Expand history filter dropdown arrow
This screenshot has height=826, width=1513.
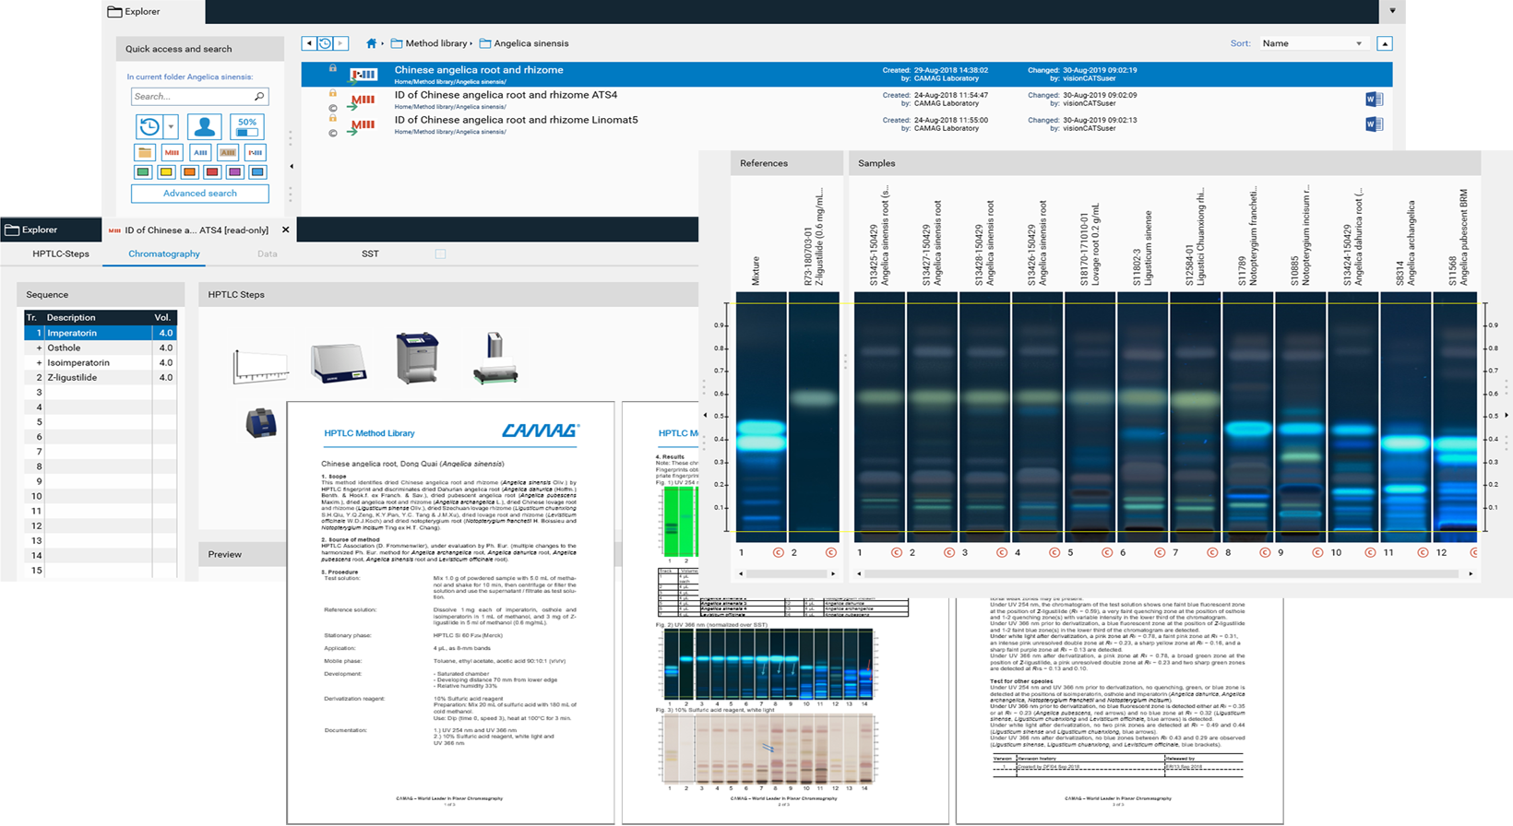coord(171,127)
